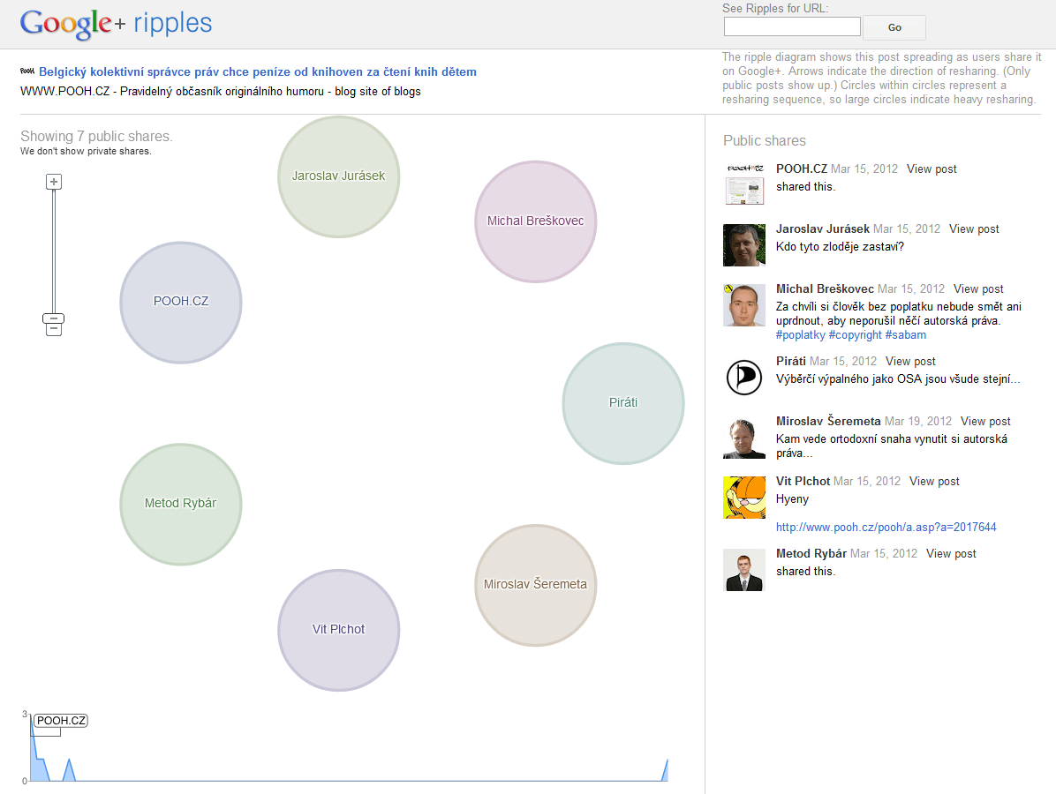Click the 'Public shares' heading
Image resolution: width=1056 pixels, height=794 pixels.
pos(765,140)
